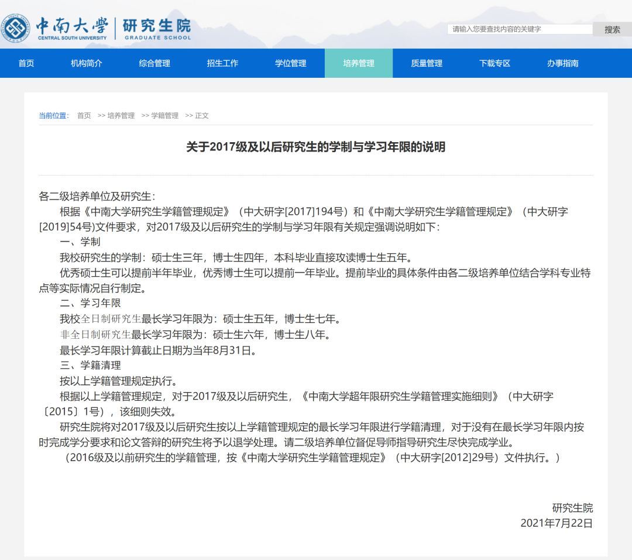Click the 非全日制研究生 highlighted text
This screenshot has width=632, height=560.
[95, 335]
